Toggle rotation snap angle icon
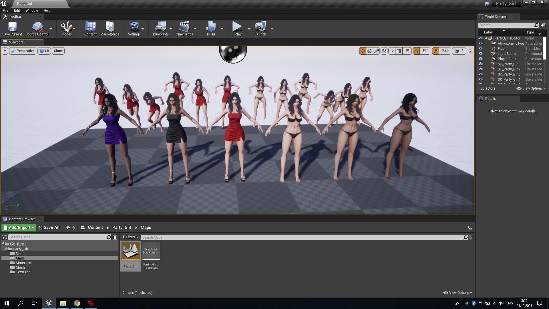 tap(416, 51)
